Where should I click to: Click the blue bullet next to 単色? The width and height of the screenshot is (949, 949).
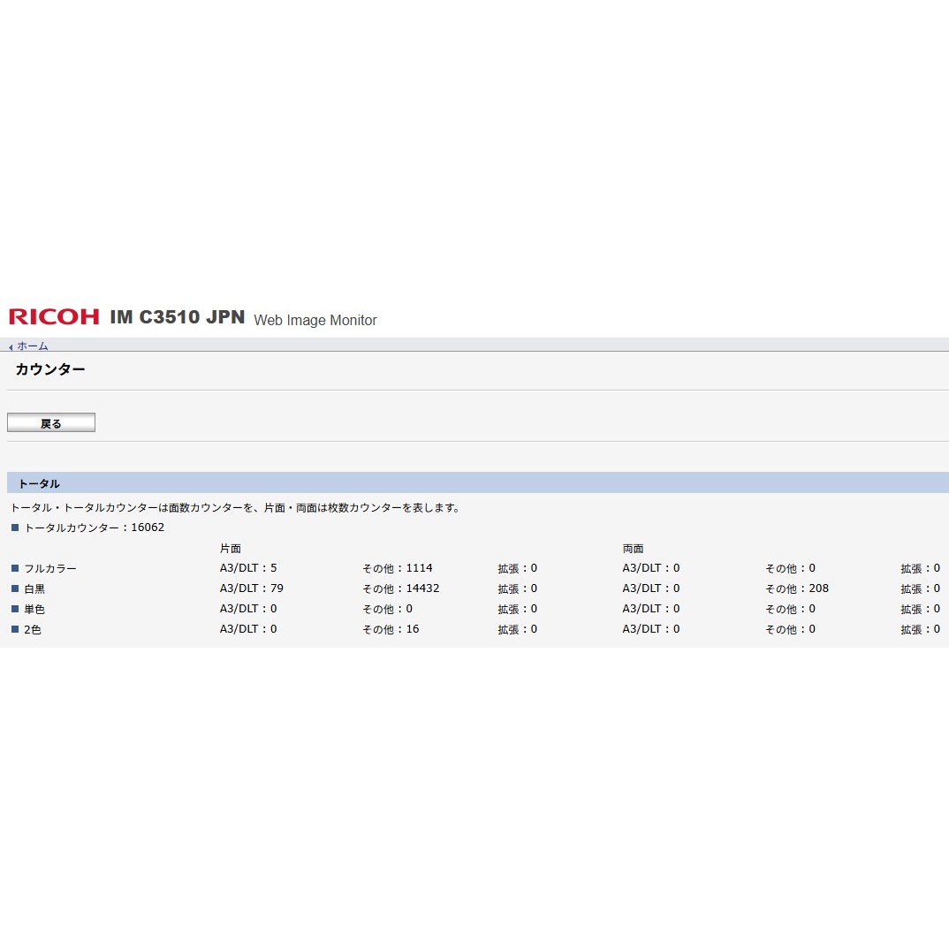point(15,609)
